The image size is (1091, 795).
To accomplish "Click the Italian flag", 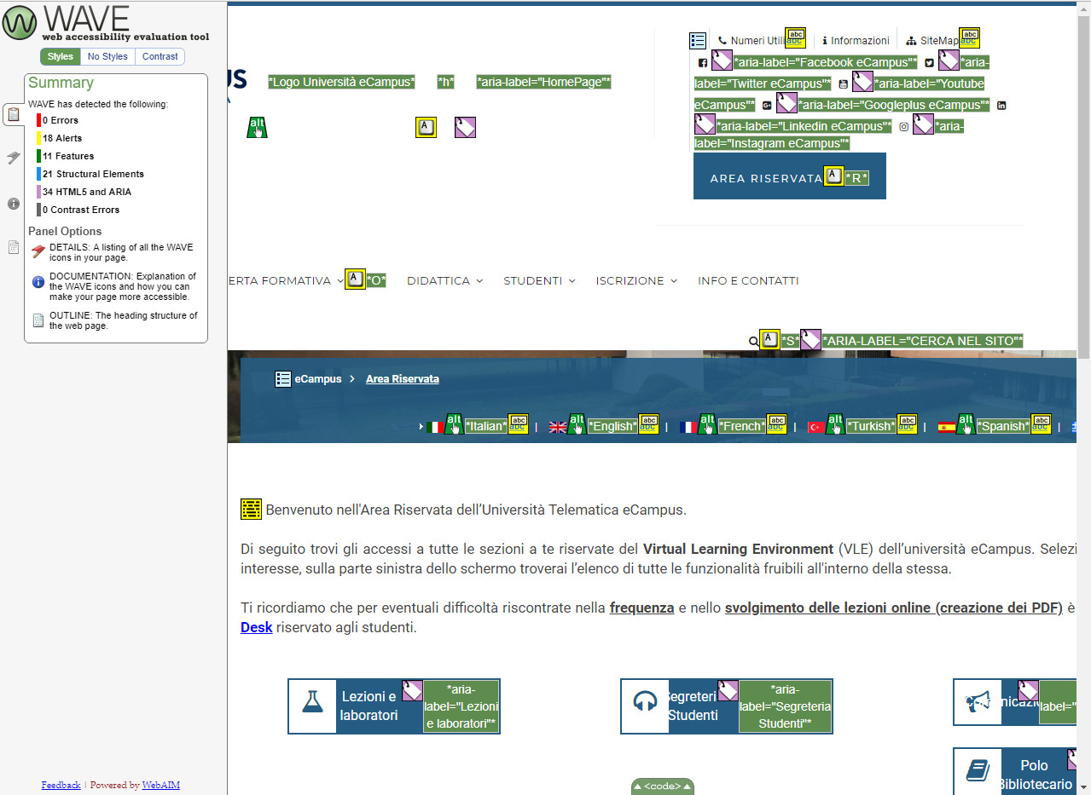I will pyautogui.click(x=435, y=427).
